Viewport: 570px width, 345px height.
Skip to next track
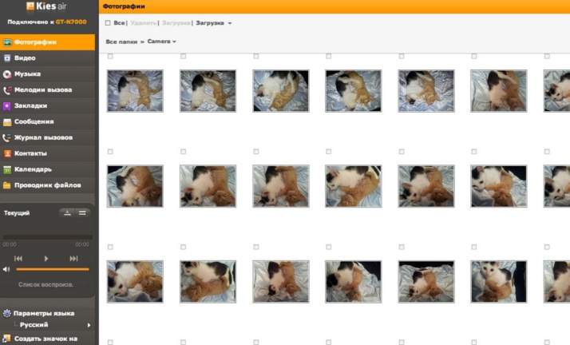coord(73,259)
